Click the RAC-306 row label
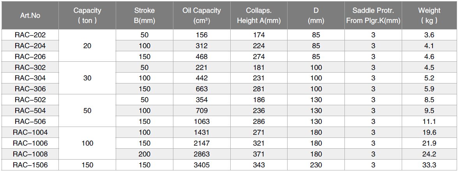This screenshot has height=172, width=459. [30, 89]
